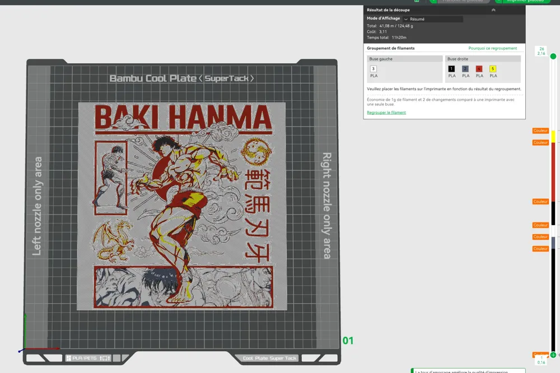The image size is (560, 373).
Task: Select filament 3 swatch under Buse gauche
Action: point(373,68)
